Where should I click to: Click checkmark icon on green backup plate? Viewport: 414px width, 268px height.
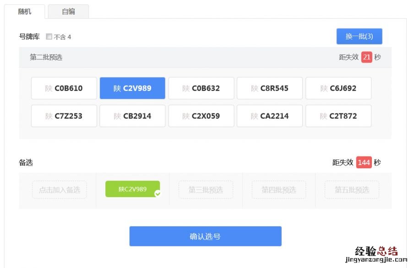coord(158,194)
